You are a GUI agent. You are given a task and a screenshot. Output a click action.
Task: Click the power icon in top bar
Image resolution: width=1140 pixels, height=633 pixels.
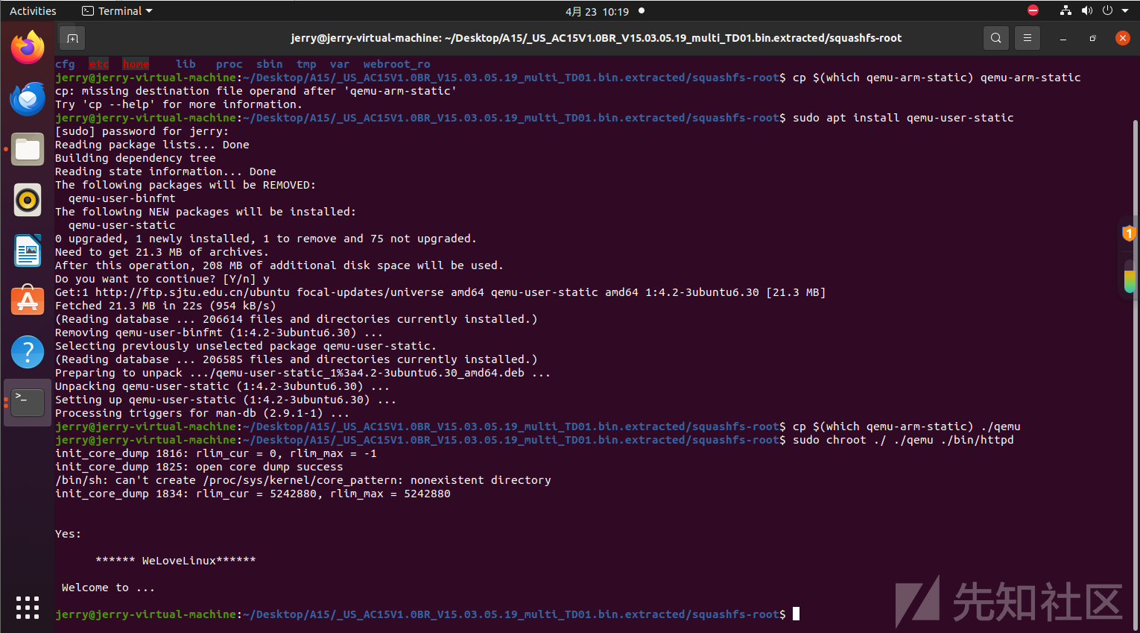(1107, 10)
